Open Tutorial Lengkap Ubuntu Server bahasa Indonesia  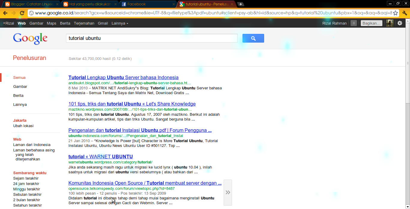[x=123, y=77]
